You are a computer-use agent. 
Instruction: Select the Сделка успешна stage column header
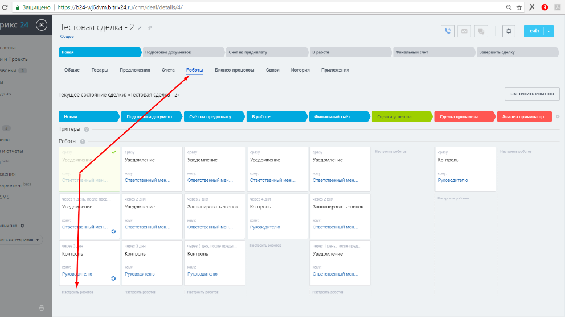tap(402, 117)
